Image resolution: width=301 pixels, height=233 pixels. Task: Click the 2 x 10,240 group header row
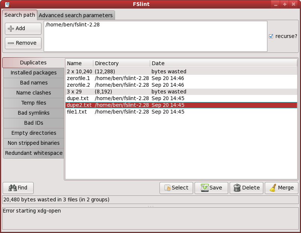point(181,71)
